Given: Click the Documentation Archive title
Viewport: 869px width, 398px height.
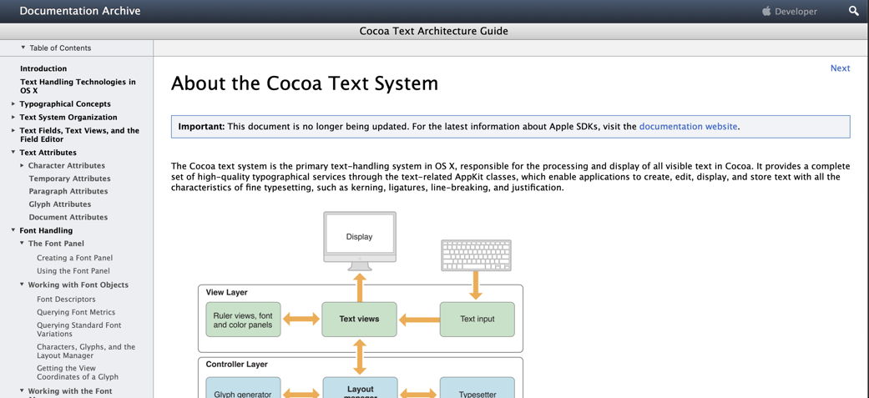Looking at the screenshot, I should pos(80,11).
